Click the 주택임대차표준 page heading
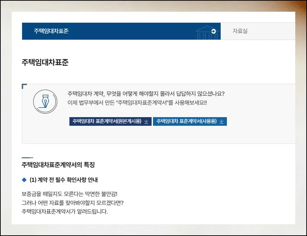 pos(45,62)
